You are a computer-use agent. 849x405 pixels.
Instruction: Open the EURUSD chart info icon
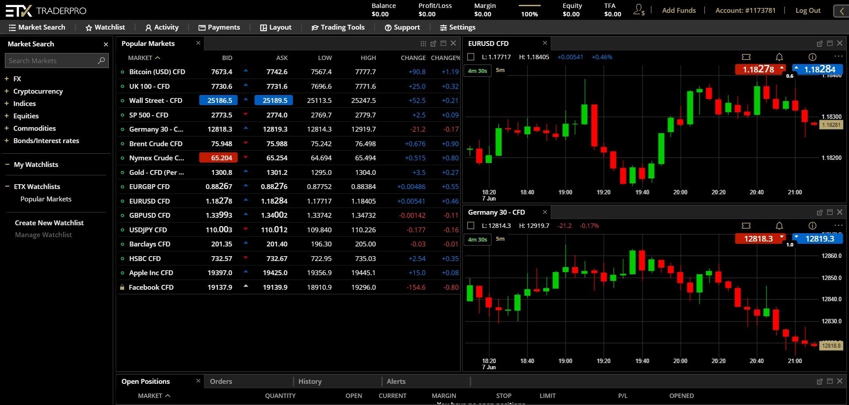(812, 57)
